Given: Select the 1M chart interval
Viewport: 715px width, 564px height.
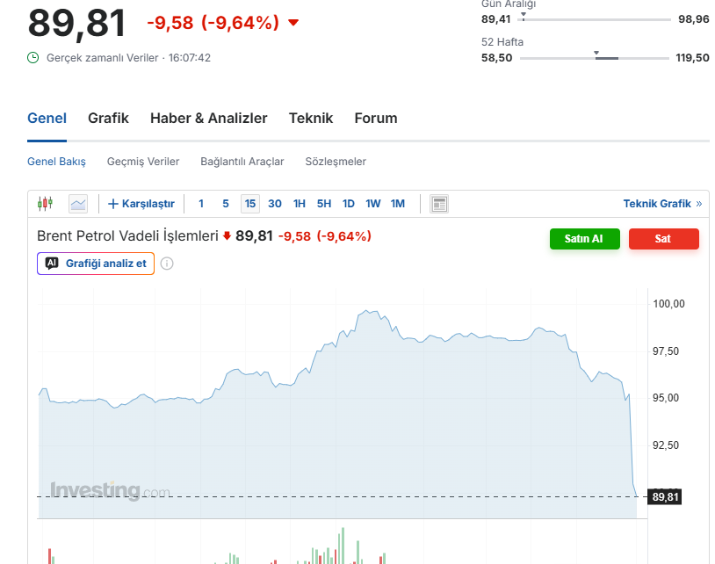Looking at the screenshot, I should click(398, 204).
